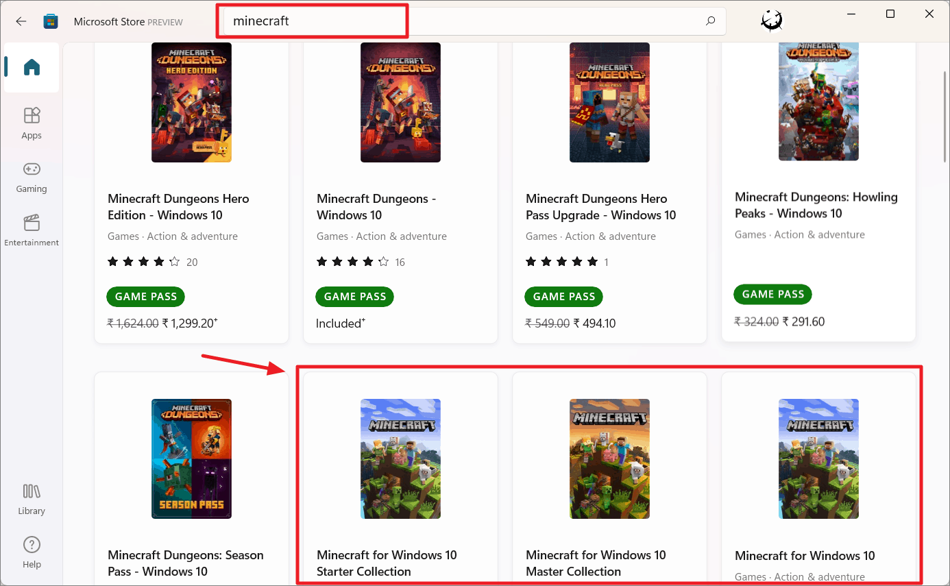Open Minecraft Dungeons: Season Pass title

point(186,563)
